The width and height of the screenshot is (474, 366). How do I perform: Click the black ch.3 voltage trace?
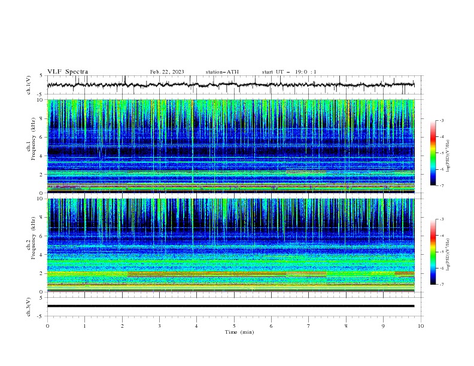(x=230, y=306)
